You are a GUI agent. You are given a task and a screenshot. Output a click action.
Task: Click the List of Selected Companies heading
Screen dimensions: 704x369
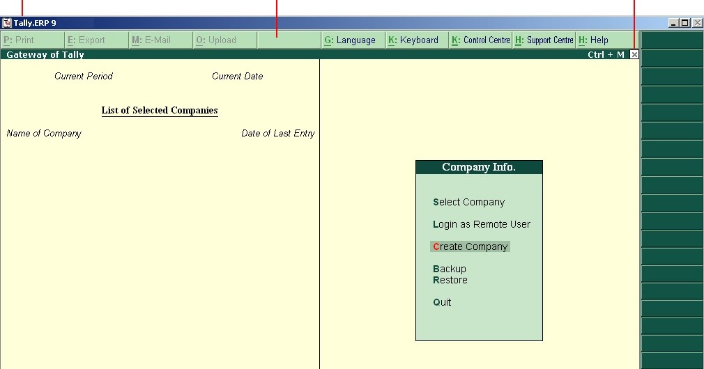click(x=160, y=110)
